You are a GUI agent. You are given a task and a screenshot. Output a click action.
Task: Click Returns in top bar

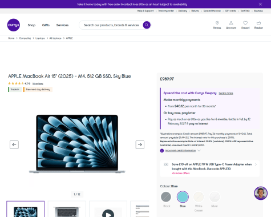click(195, 11)
